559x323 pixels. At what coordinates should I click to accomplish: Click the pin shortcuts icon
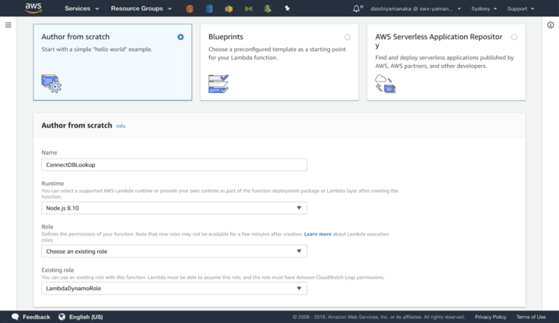(x=287, y=8)
